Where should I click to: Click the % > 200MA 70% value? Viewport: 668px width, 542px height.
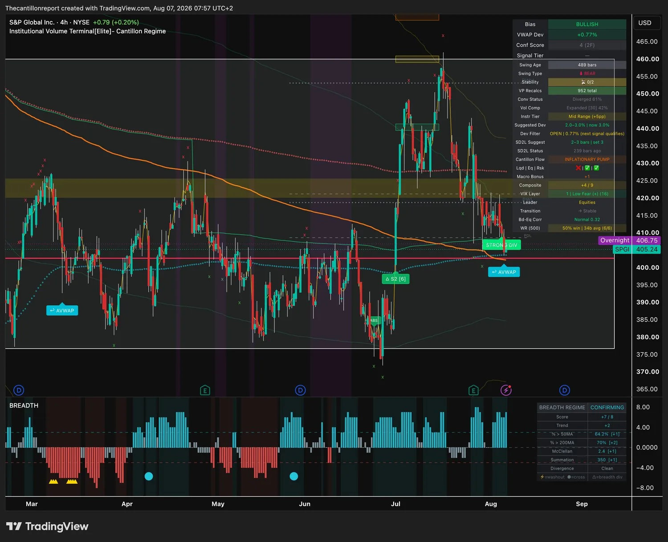607,443
